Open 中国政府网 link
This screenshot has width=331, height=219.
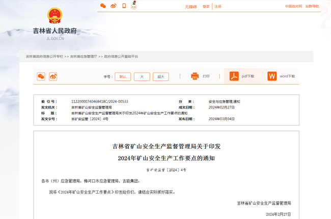(x=293, y=7)
